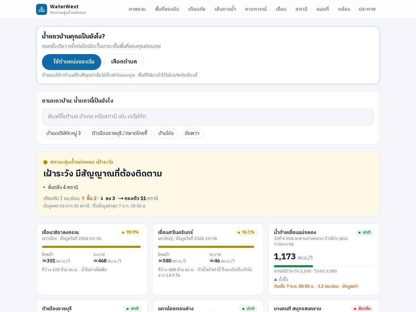Click the ขึ้น 2 rising indicator
416x312 pixels.
coord(89,198)
